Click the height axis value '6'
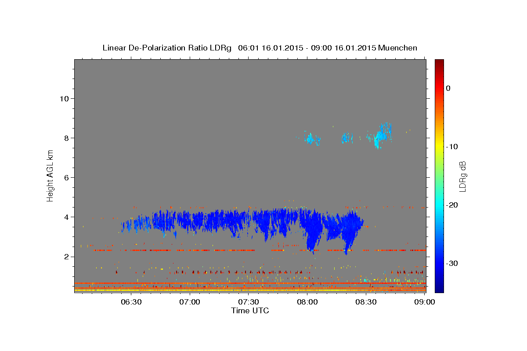The image size is (527, 351). coord(66,177)
